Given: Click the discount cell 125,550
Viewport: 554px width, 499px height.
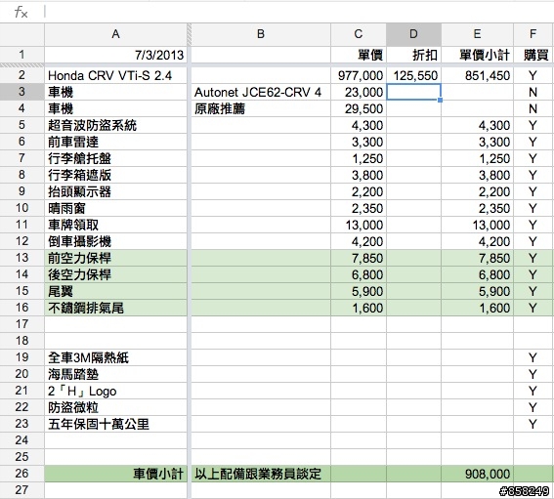Looking at the screenshot, I should [413, 75].
